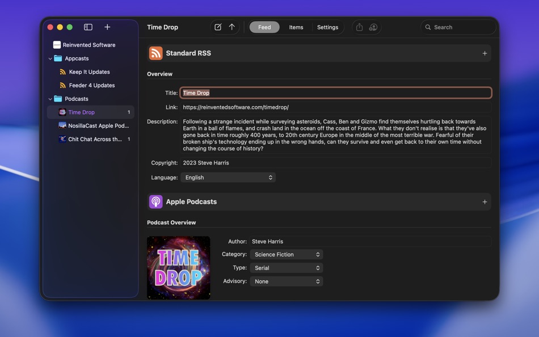The image size is (539, 337).
Task: Click the Overview heading
Action: pos(159,74)
